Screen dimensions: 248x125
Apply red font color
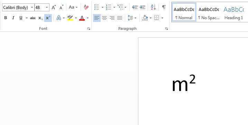coord(82,18)
